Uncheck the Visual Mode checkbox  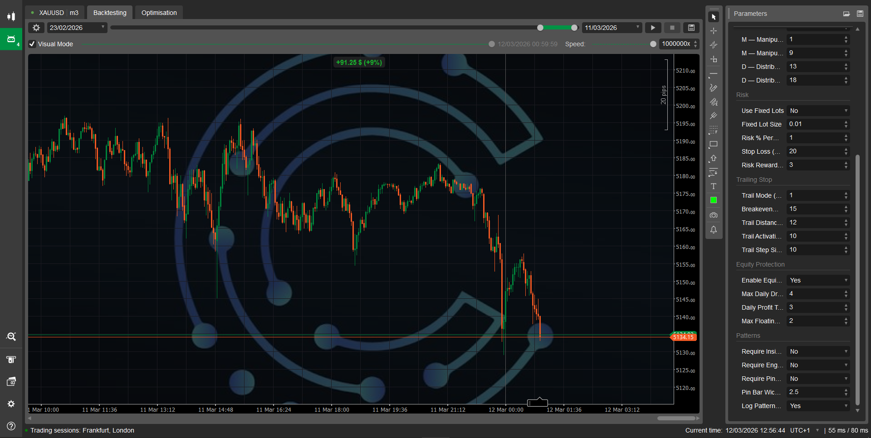click(32, 44)
